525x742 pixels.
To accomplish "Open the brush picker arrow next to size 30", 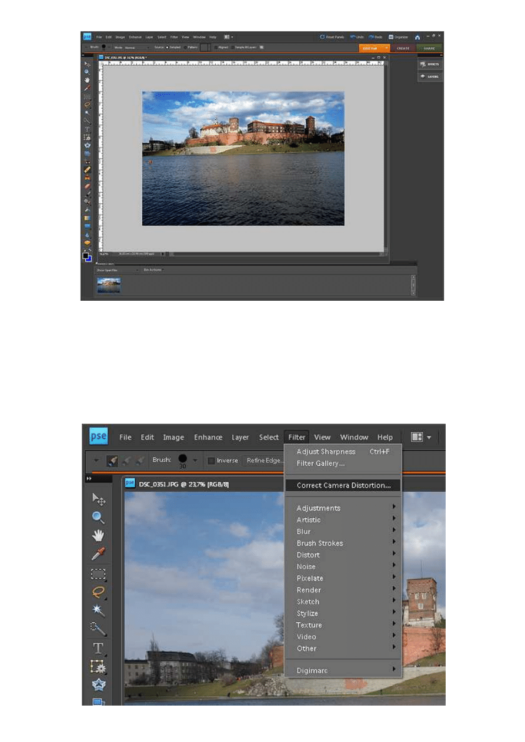I will 195,461.
